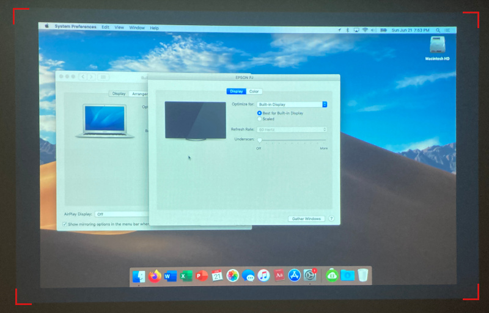Switch to Arrangement tab in Built-in Display window
Screen dimensions: 489x313
click(x=139, y=94)
